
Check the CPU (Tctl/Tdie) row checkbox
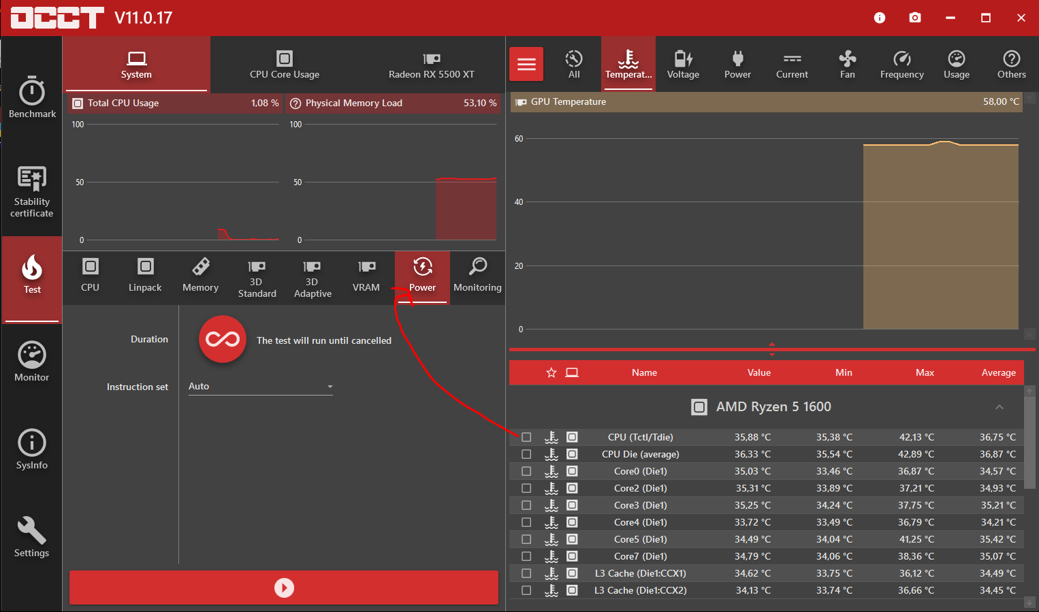pos(526,437)
